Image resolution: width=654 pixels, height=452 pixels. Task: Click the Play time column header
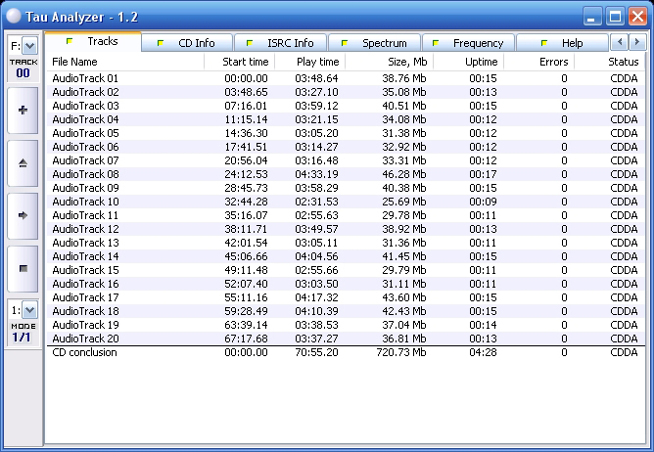(x=317, y=62)
